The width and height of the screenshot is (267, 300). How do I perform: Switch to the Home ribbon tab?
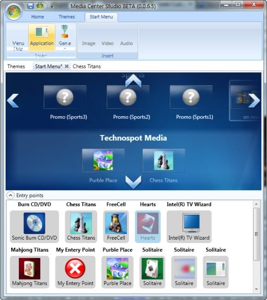tap(37, 17)
